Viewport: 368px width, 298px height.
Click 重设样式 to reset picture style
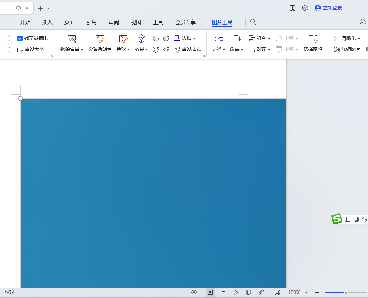[x=187, y=49]
